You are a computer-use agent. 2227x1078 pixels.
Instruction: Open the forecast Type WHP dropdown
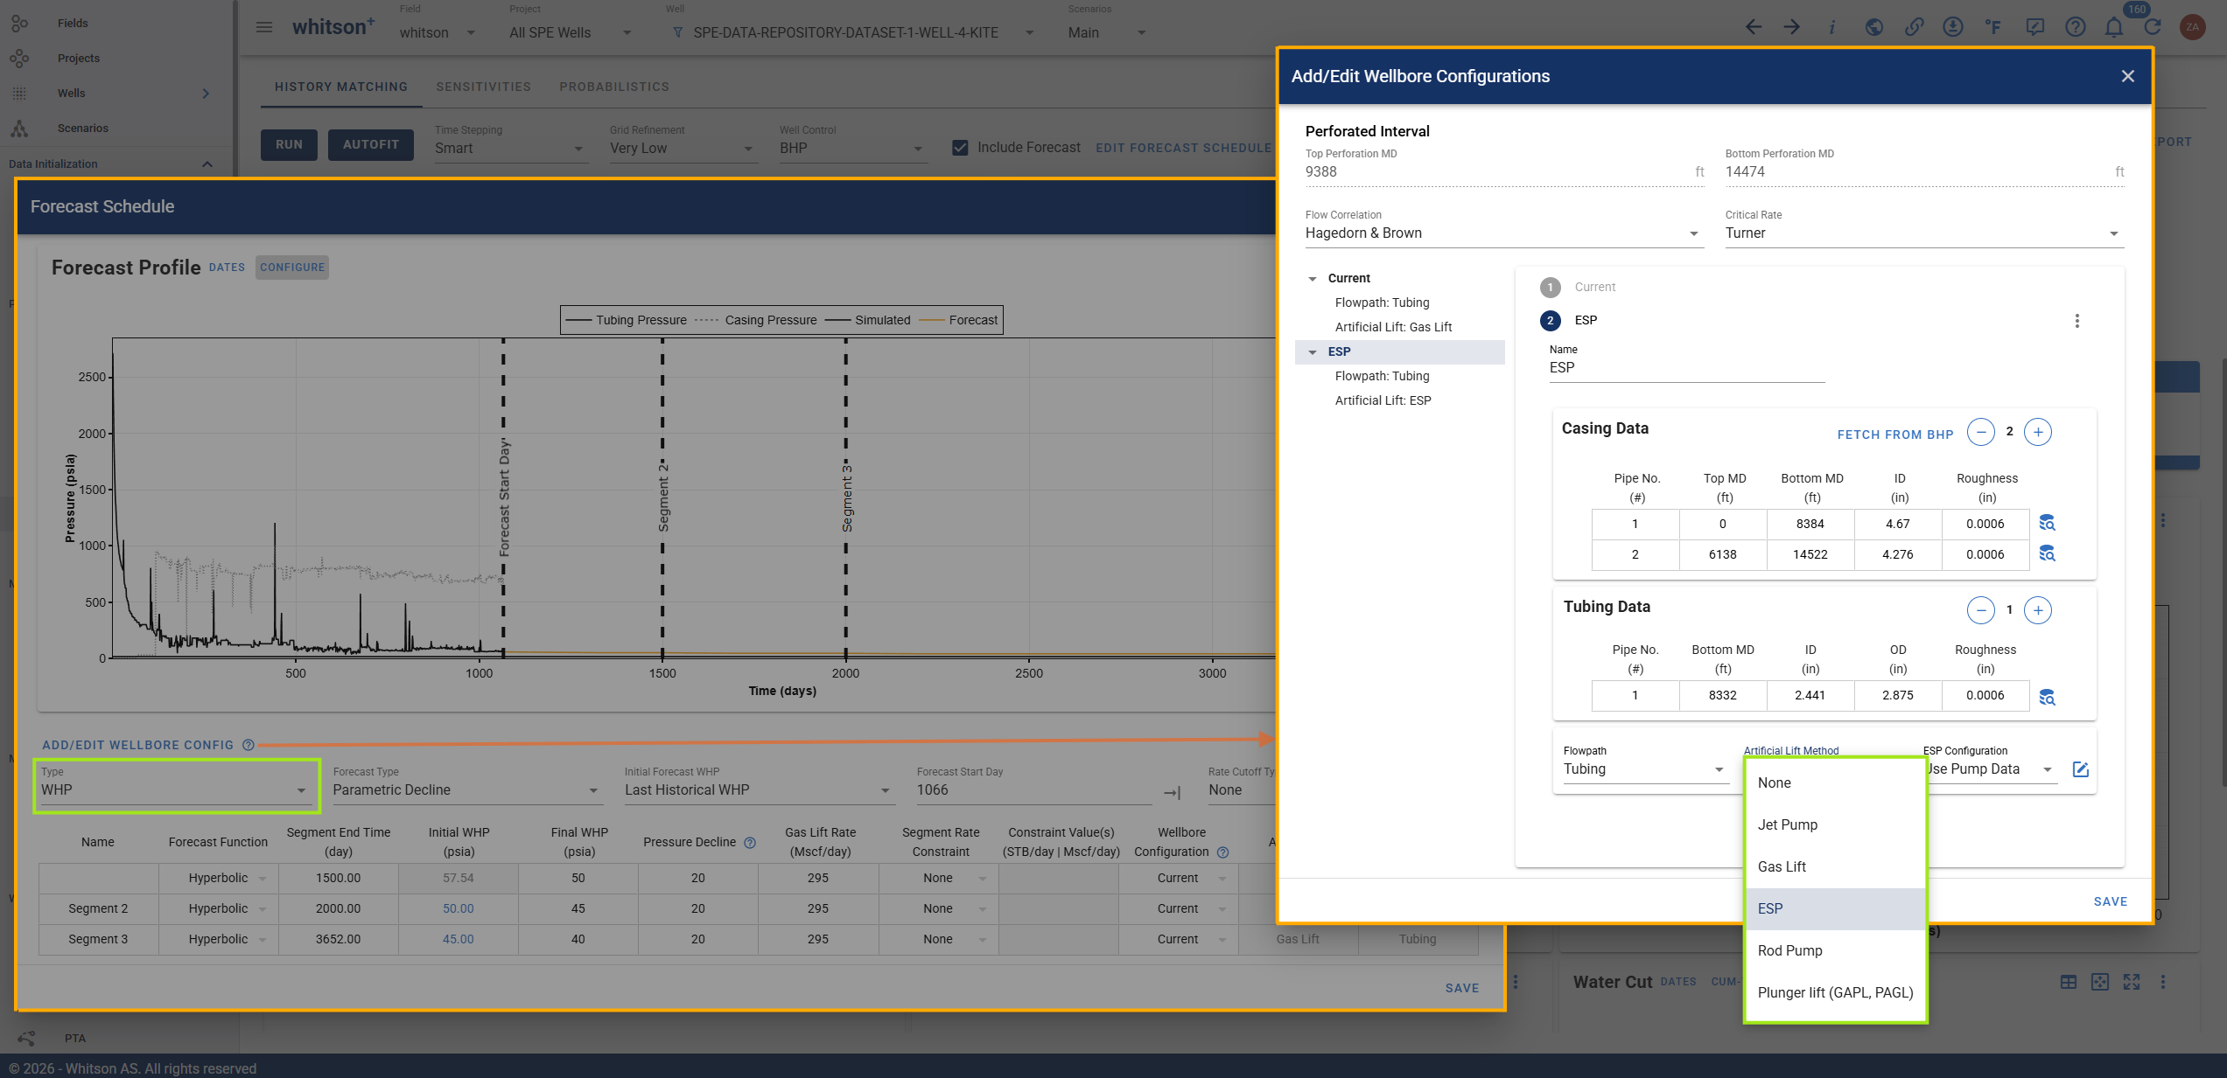(x=175, y=790)
